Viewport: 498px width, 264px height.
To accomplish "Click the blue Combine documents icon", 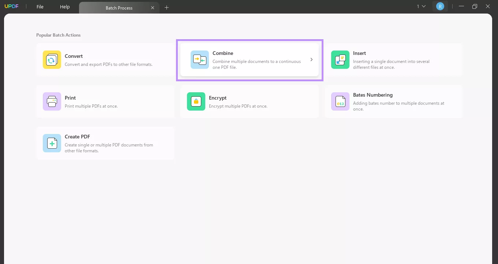I will pos(200,60).
